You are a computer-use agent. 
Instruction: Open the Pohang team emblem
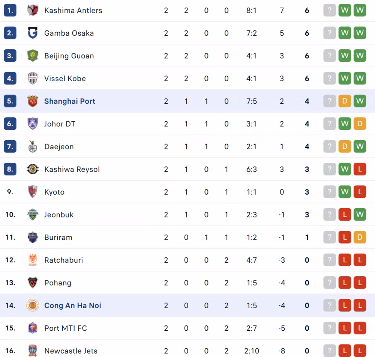(33, 283)
